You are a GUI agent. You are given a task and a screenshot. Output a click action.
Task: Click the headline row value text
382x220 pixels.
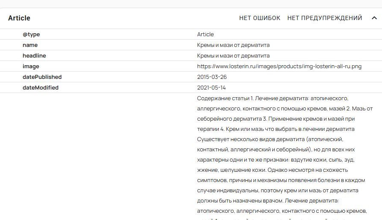pos(233,55)
